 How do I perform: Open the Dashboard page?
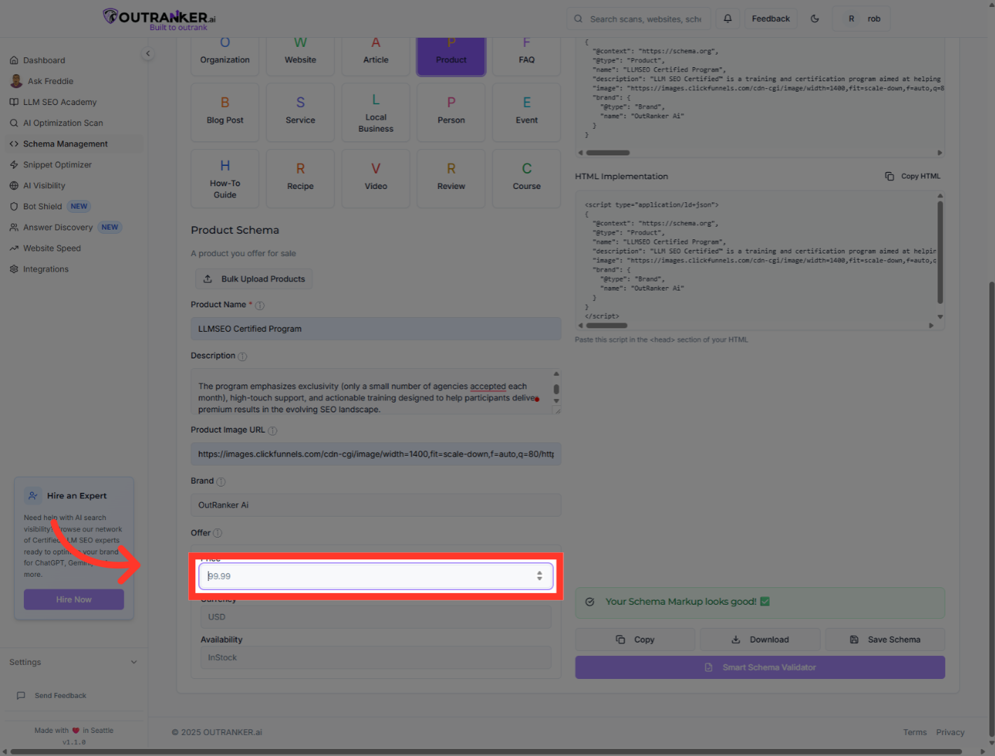pos(44,60)
